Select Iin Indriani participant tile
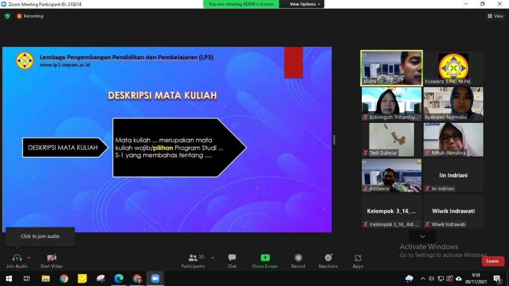This screenshot has height=286, width=509. pos(453,175)
